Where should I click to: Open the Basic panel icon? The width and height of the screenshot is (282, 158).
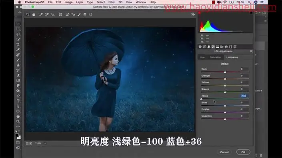[x=200, y=47]
